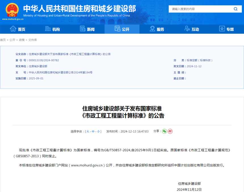Image resolution: width=244 pixels, height=192 pixels.
Task: Click into the search box 请输入搜索的内容
Action: tap(201, 9)
